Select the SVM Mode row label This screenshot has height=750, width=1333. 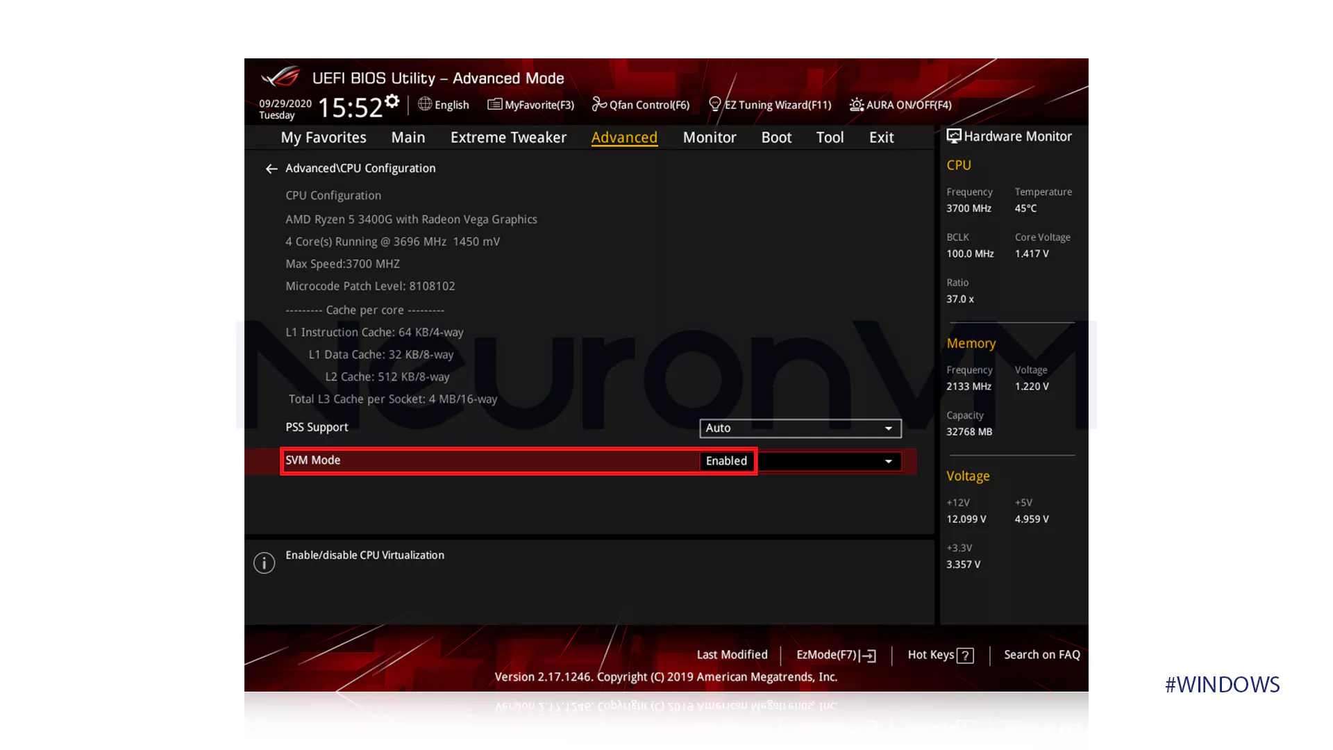pos(313,460)
